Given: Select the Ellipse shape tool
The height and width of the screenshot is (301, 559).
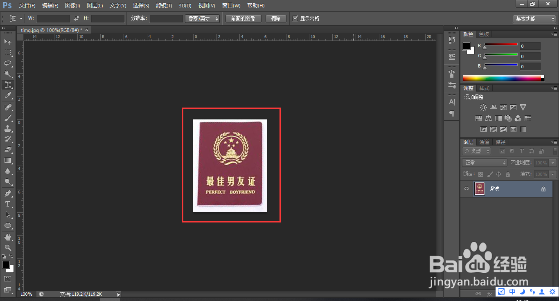Looking at the screenshot, I should (8, 225).
